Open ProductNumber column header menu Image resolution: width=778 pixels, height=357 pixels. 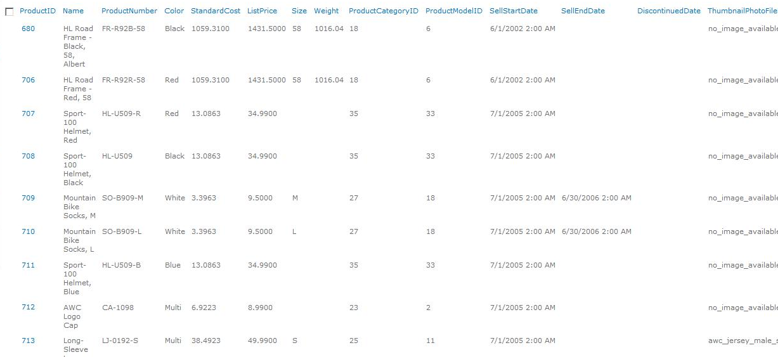[x=129, y=11]
